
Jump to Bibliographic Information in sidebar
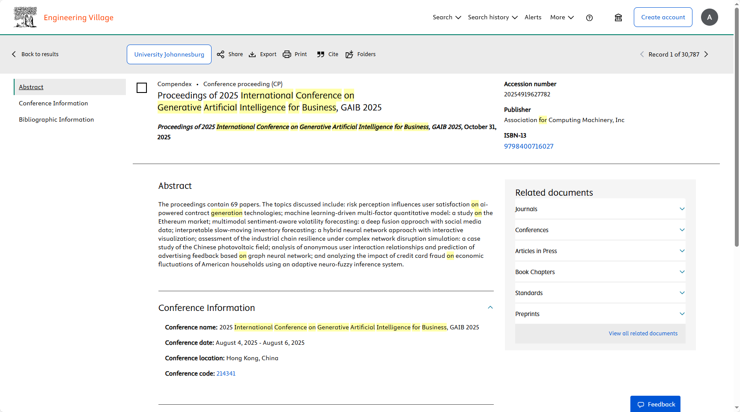click(56, 119)
